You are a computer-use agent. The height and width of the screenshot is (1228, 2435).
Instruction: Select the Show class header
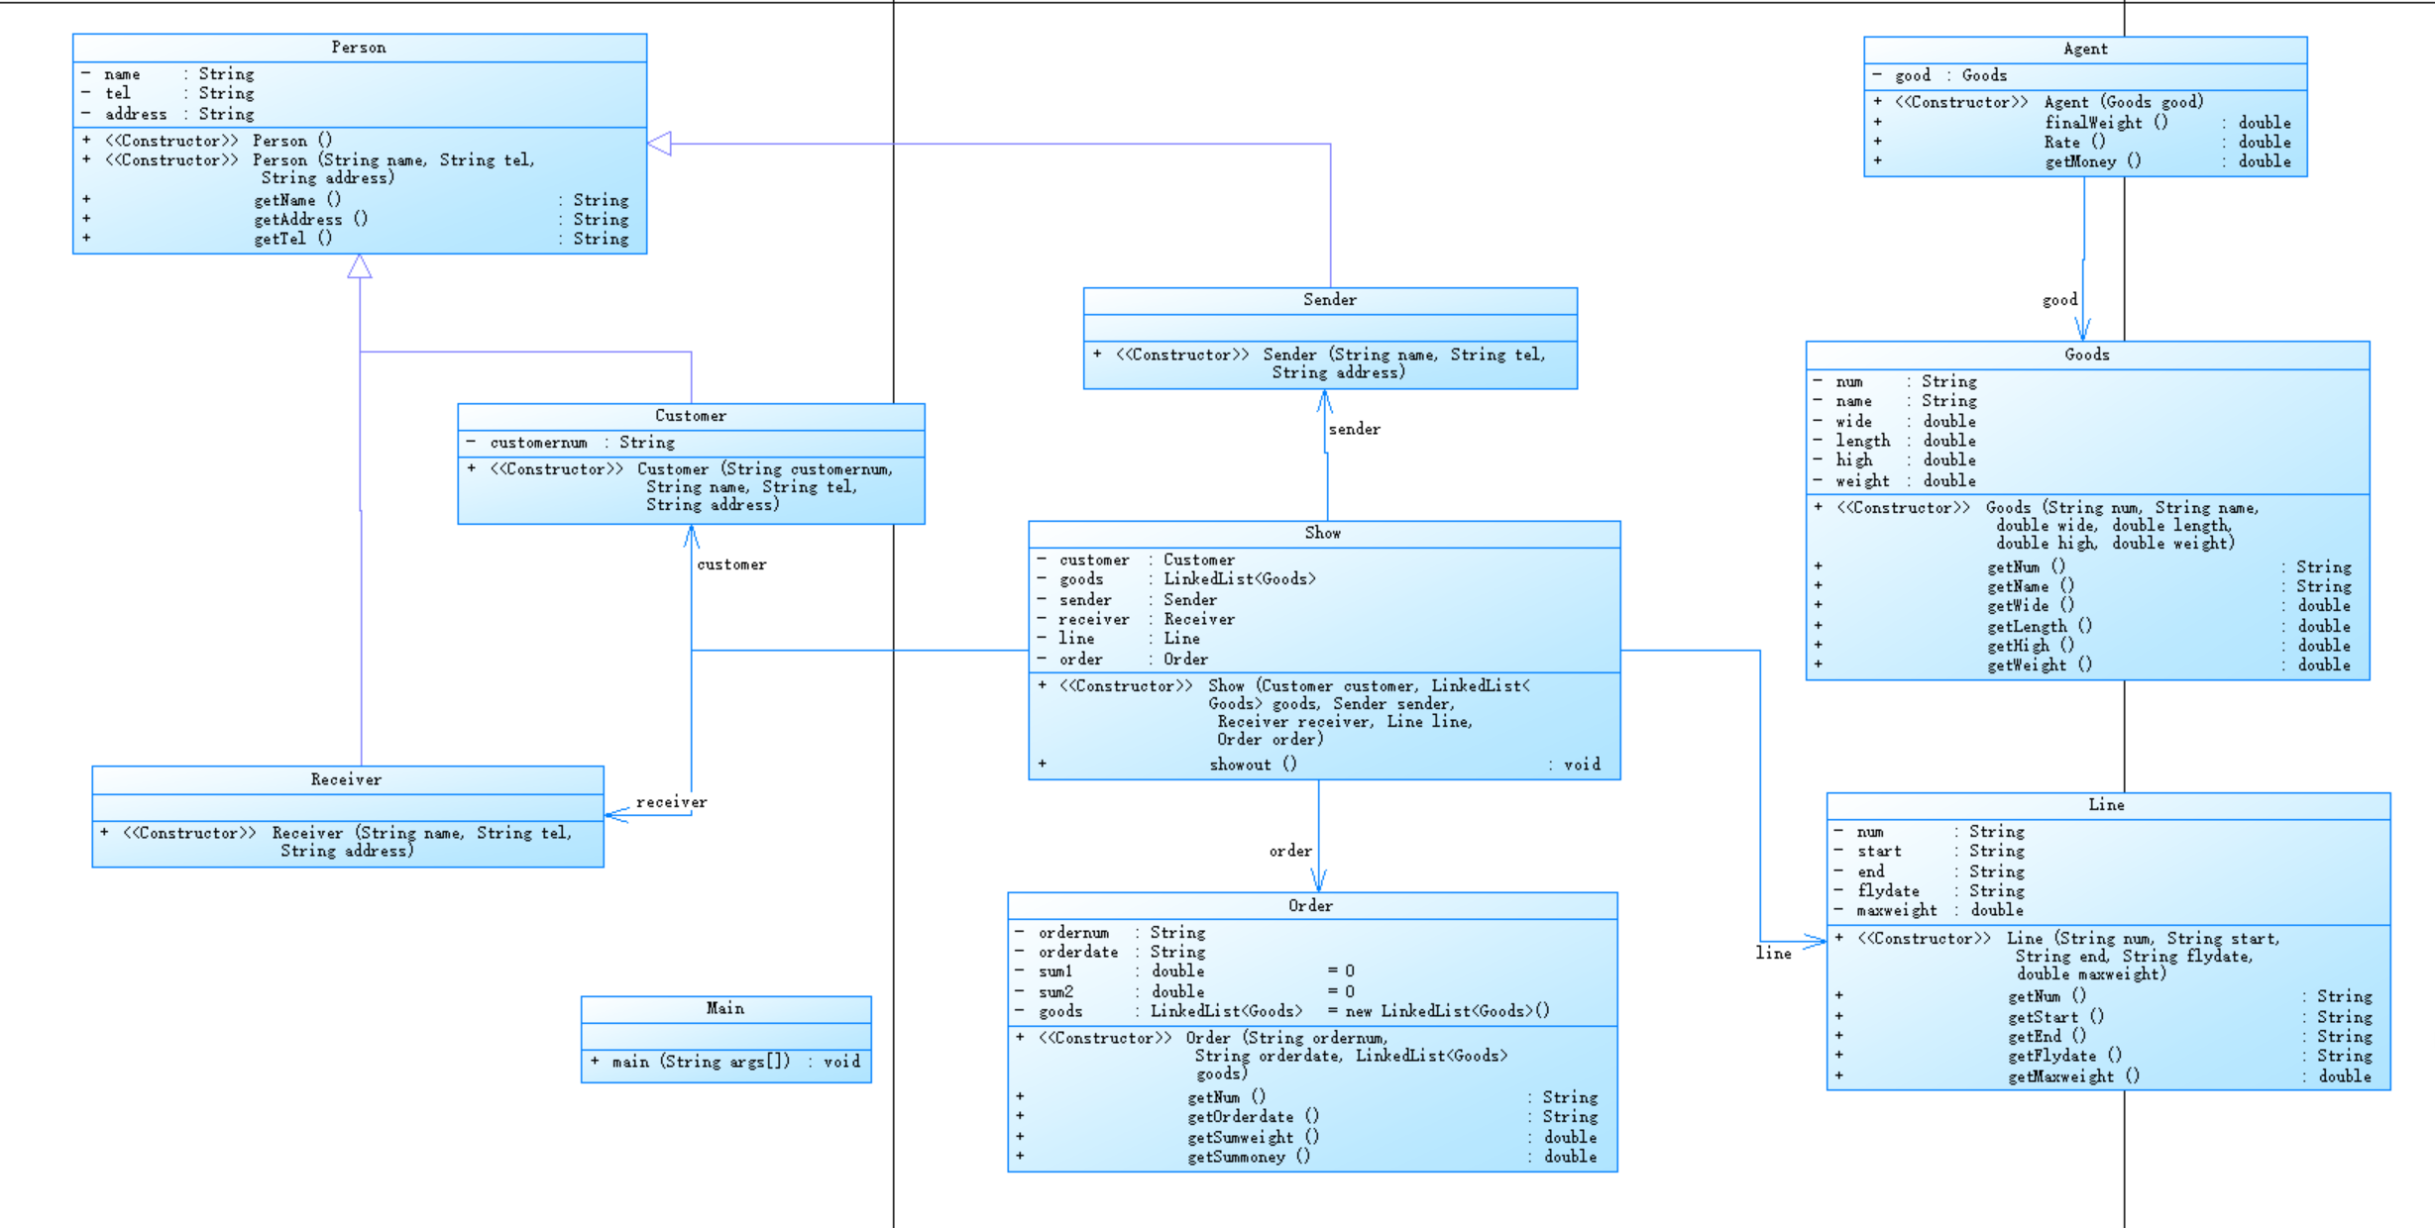[x=1322, y=533]
